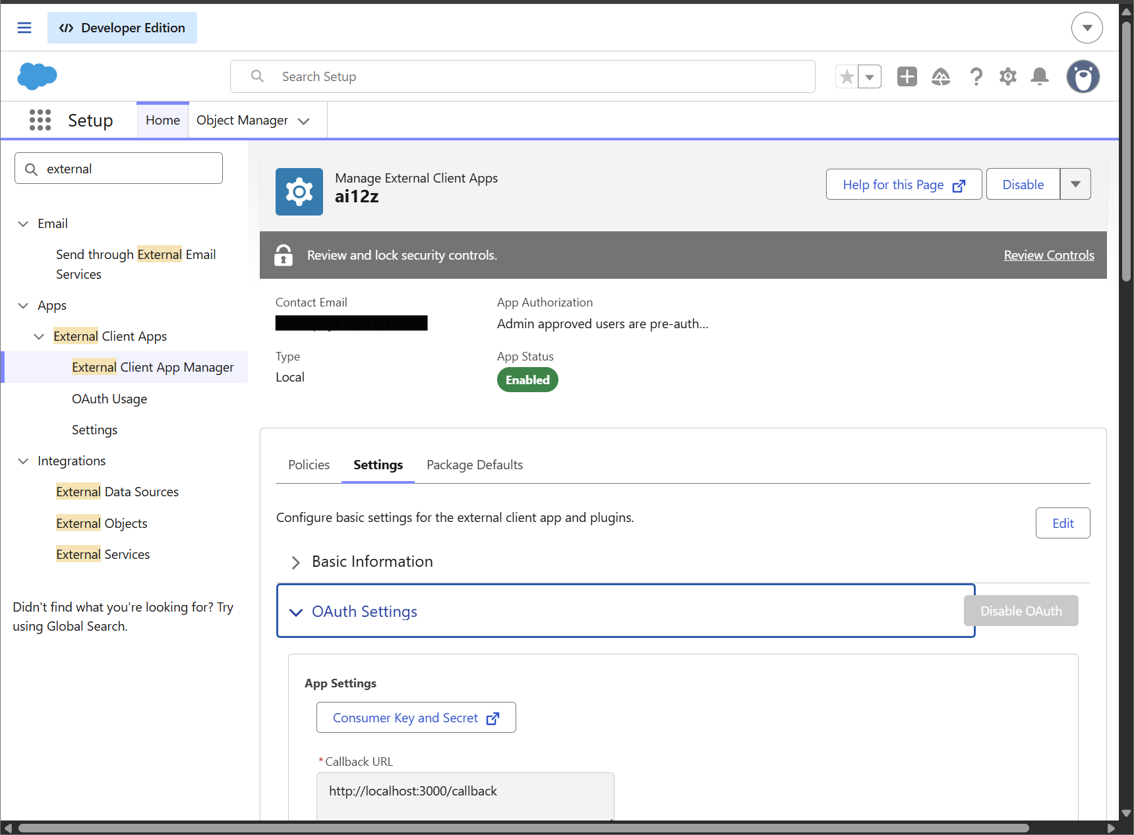Collapse the Integrations section chevron

pos(23,461)
